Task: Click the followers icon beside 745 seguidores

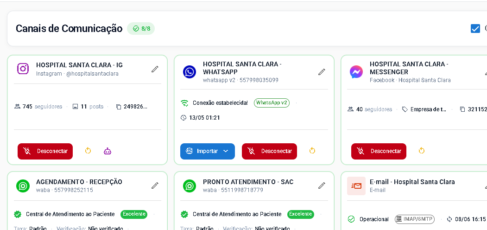Action: [17, 107]
